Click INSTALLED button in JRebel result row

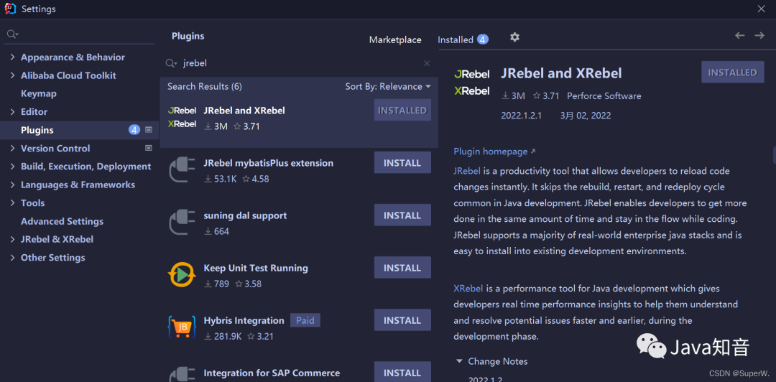[402, 111]
